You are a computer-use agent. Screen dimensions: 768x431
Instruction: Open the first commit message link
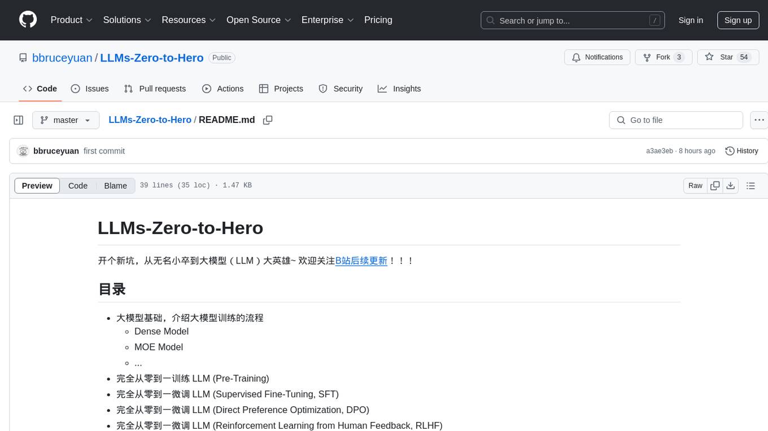coord(104,151)
